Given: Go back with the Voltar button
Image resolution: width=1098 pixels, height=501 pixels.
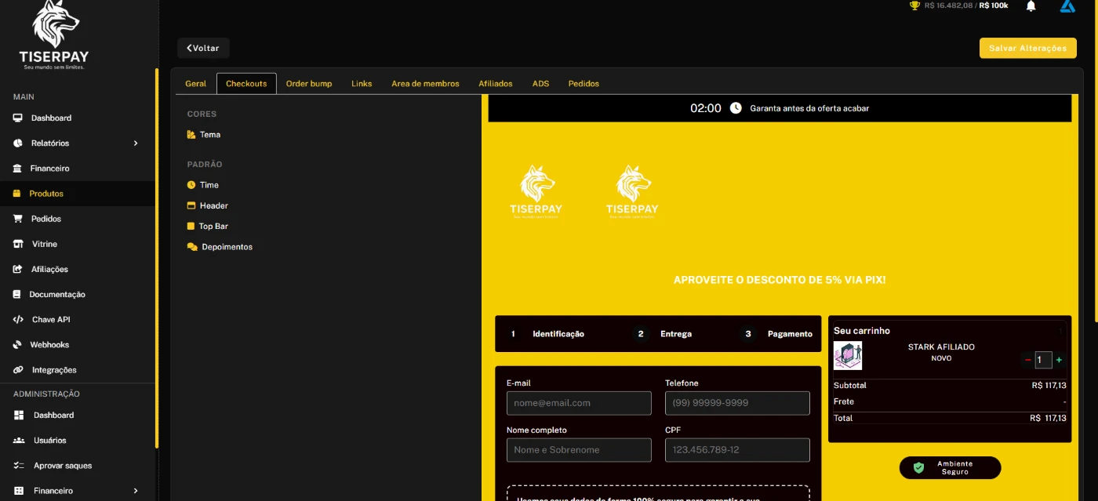Looking at the screenshot, I should 203,48.
